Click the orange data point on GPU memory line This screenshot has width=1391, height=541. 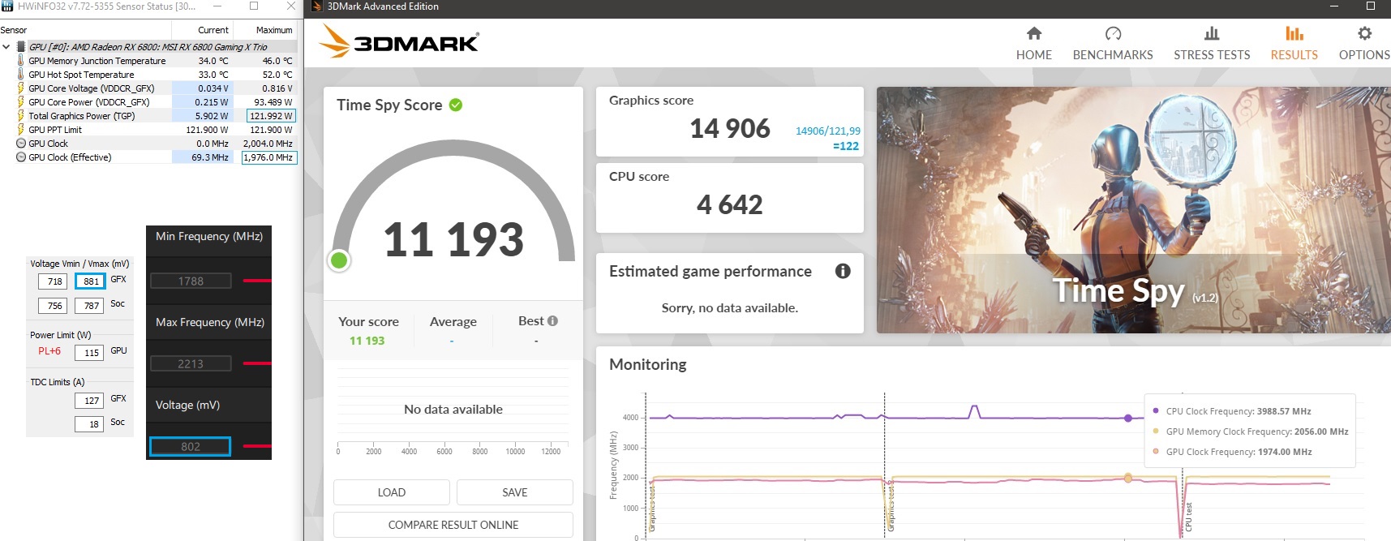[1128, 478]
